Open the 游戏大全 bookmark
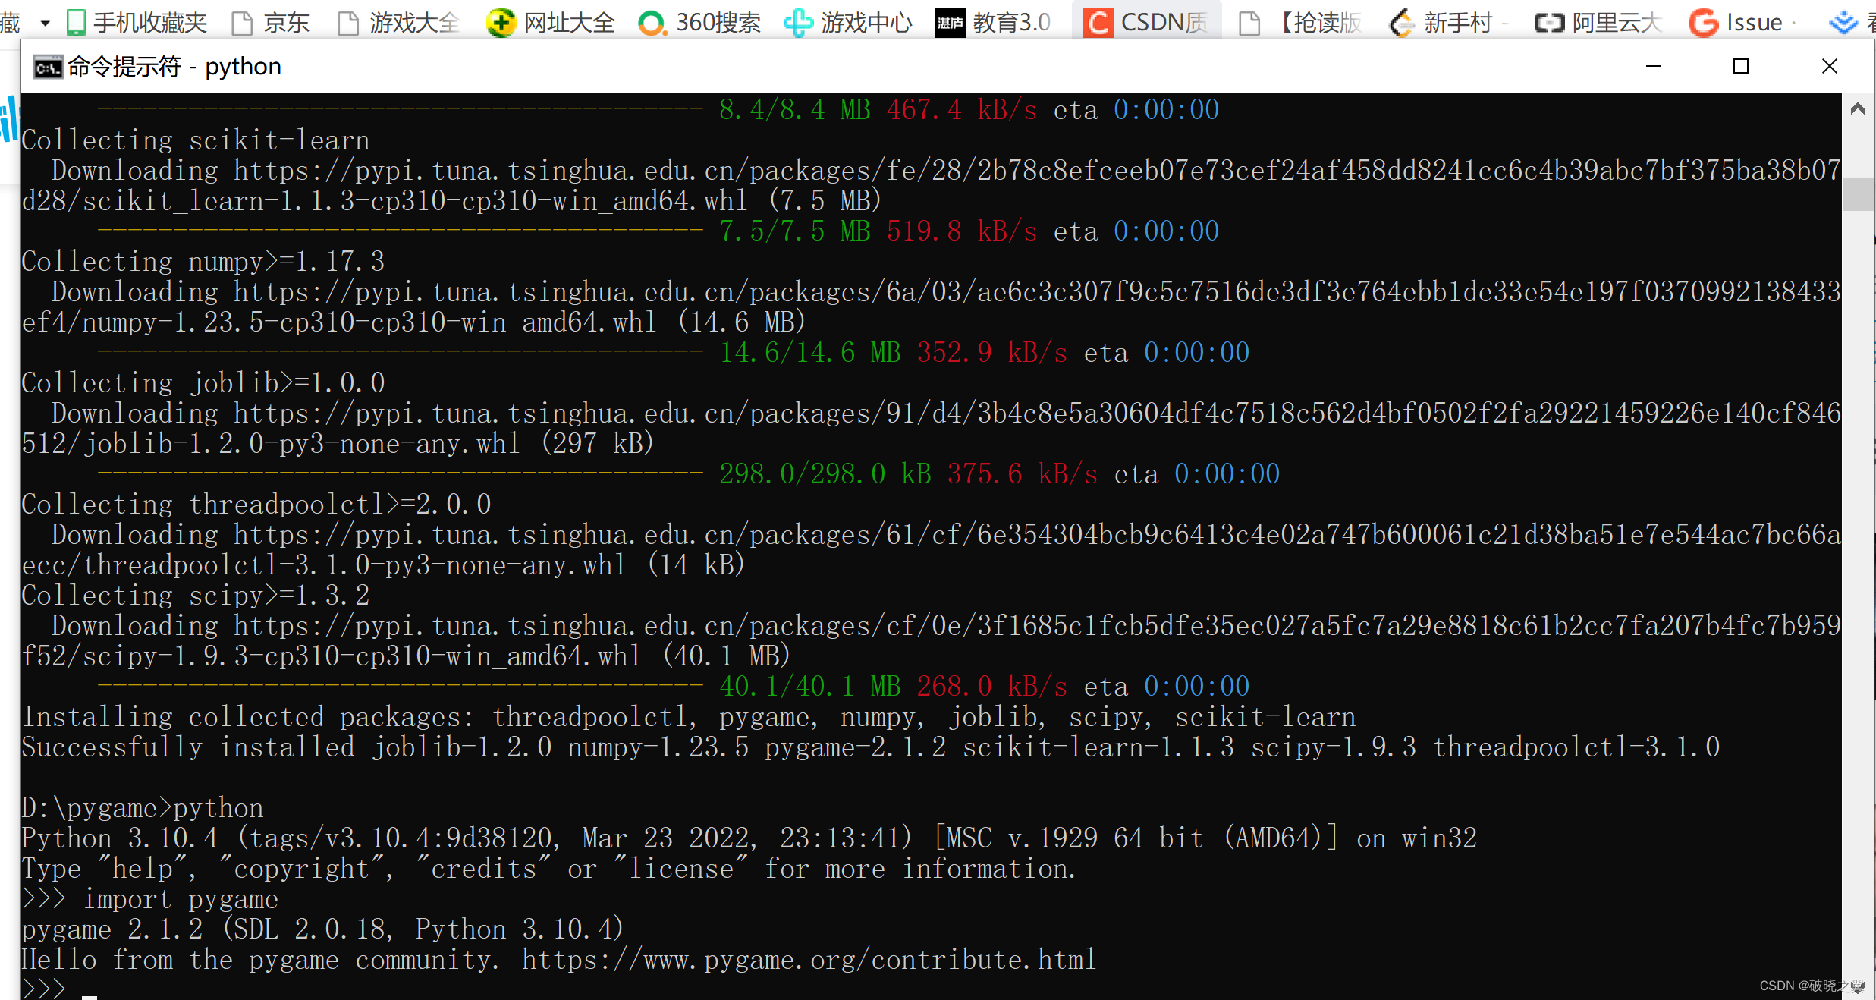 (399, 23)
